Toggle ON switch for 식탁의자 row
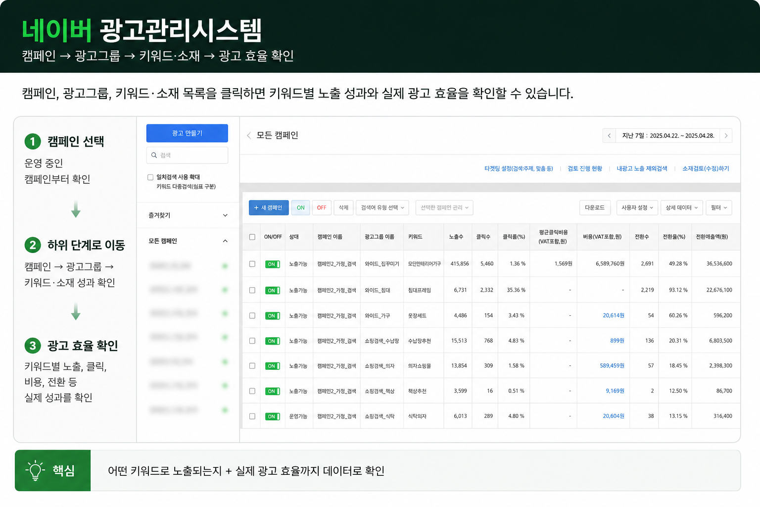Image resolution: width=760 pixels, height=507 pixels. pos(273,417)
